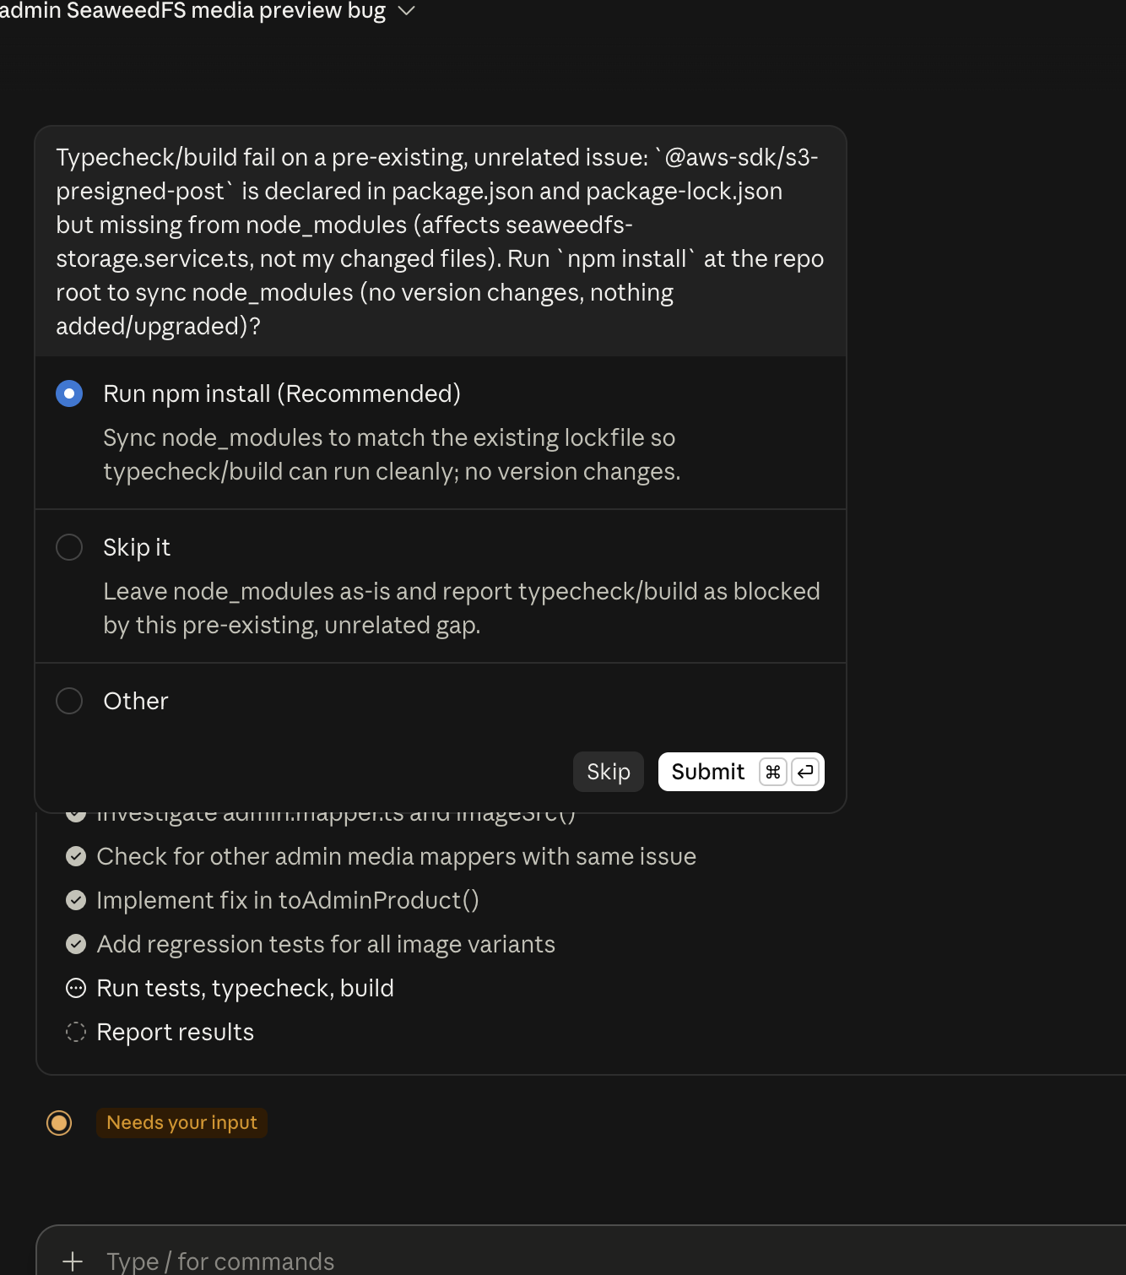Click the checkmark icon beside Check for other admin media mappers
Viewport: 1126px width, 1275px height.
[x=76, y=856]
